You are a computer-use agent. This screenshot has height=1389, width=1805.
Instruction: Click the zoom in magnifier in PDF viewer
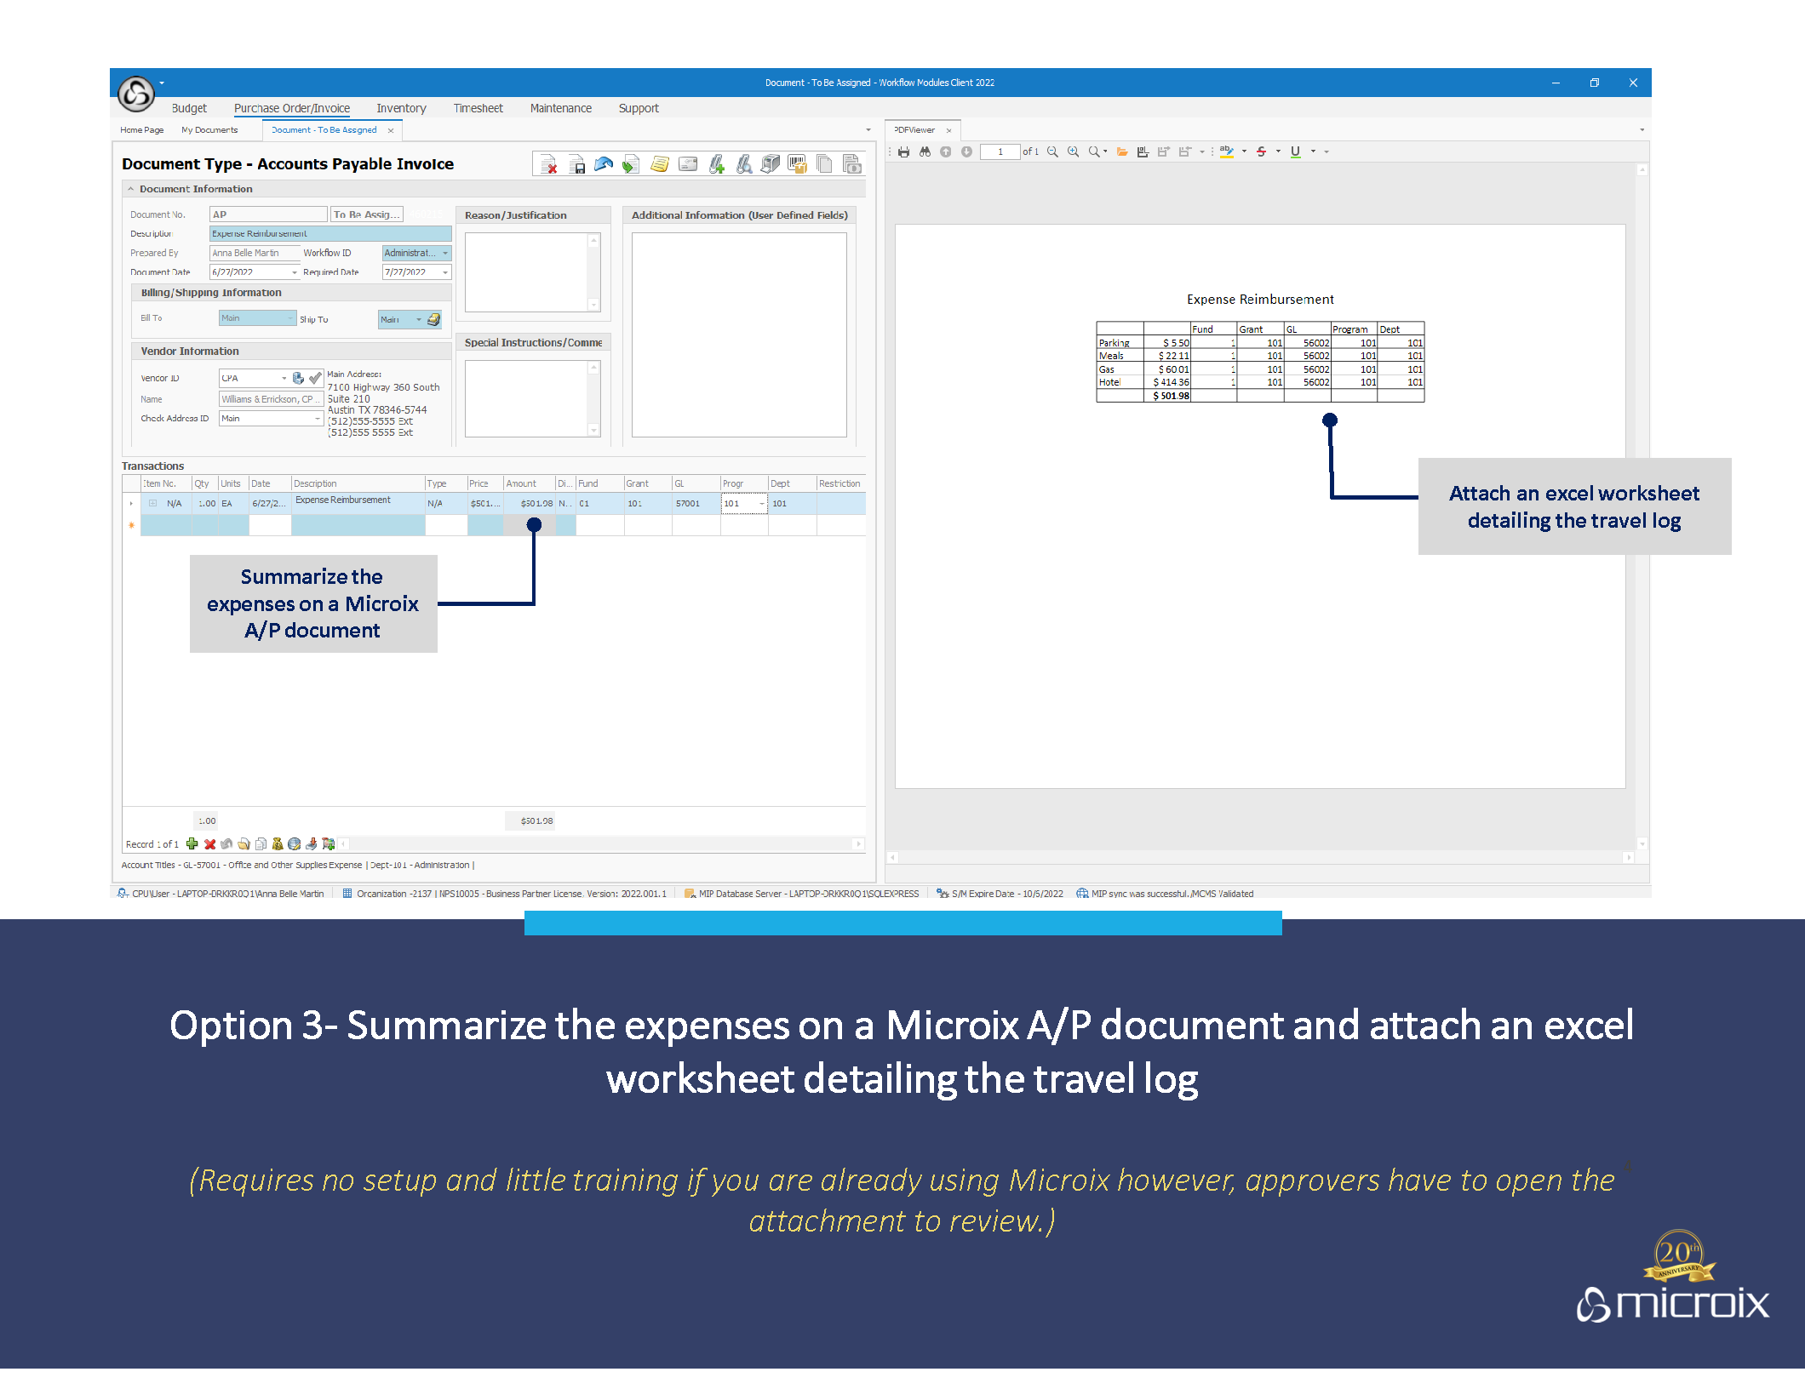(x=1073, y=152)
